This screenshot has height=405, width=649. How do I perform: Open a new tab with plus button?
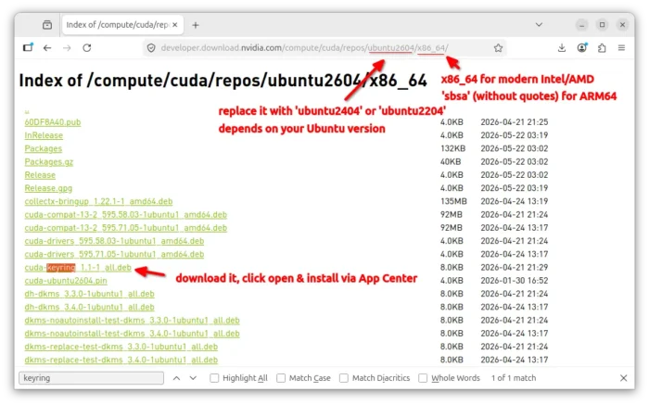tap(196, 25)
